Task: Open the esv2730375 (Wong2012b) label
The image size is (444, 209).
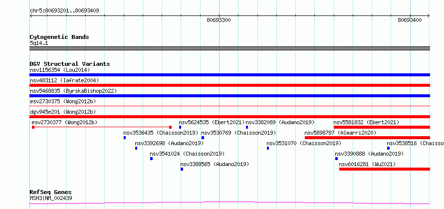Action: [x=63, y=101]
